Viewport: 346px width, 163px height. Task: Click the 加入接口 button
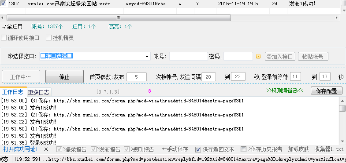[x=280, y=57]
